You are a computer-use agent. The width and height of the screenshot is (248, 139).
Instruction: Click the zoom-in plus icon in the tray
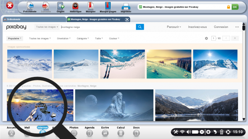208,132
